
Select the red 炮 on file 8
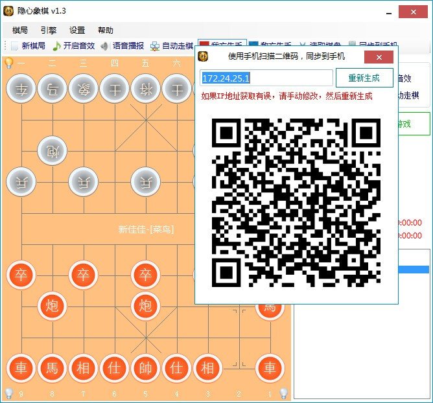pos(53,306)
